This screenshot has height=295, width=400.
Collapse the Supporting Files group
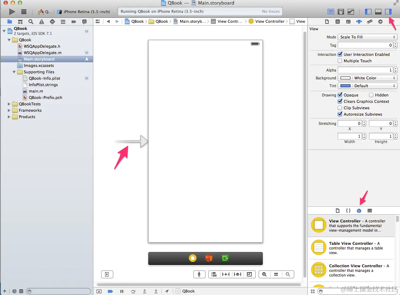pyautogui.click(x=14, y=72)
